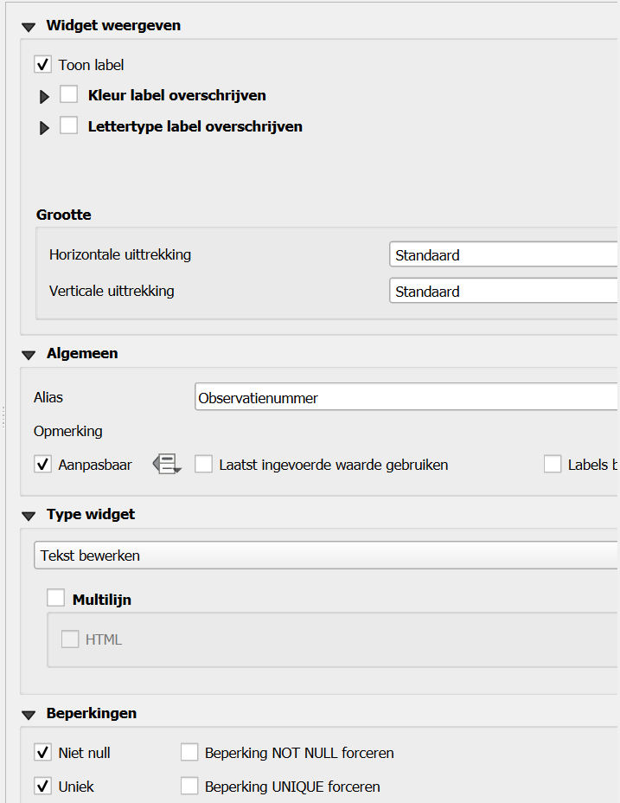620x803 pixels.
Task: Open the Horizontale uittrekking dropdown
Action: click(x=503, y=255)
